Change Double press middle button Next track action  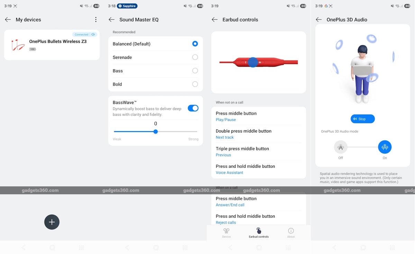(258, 134)
